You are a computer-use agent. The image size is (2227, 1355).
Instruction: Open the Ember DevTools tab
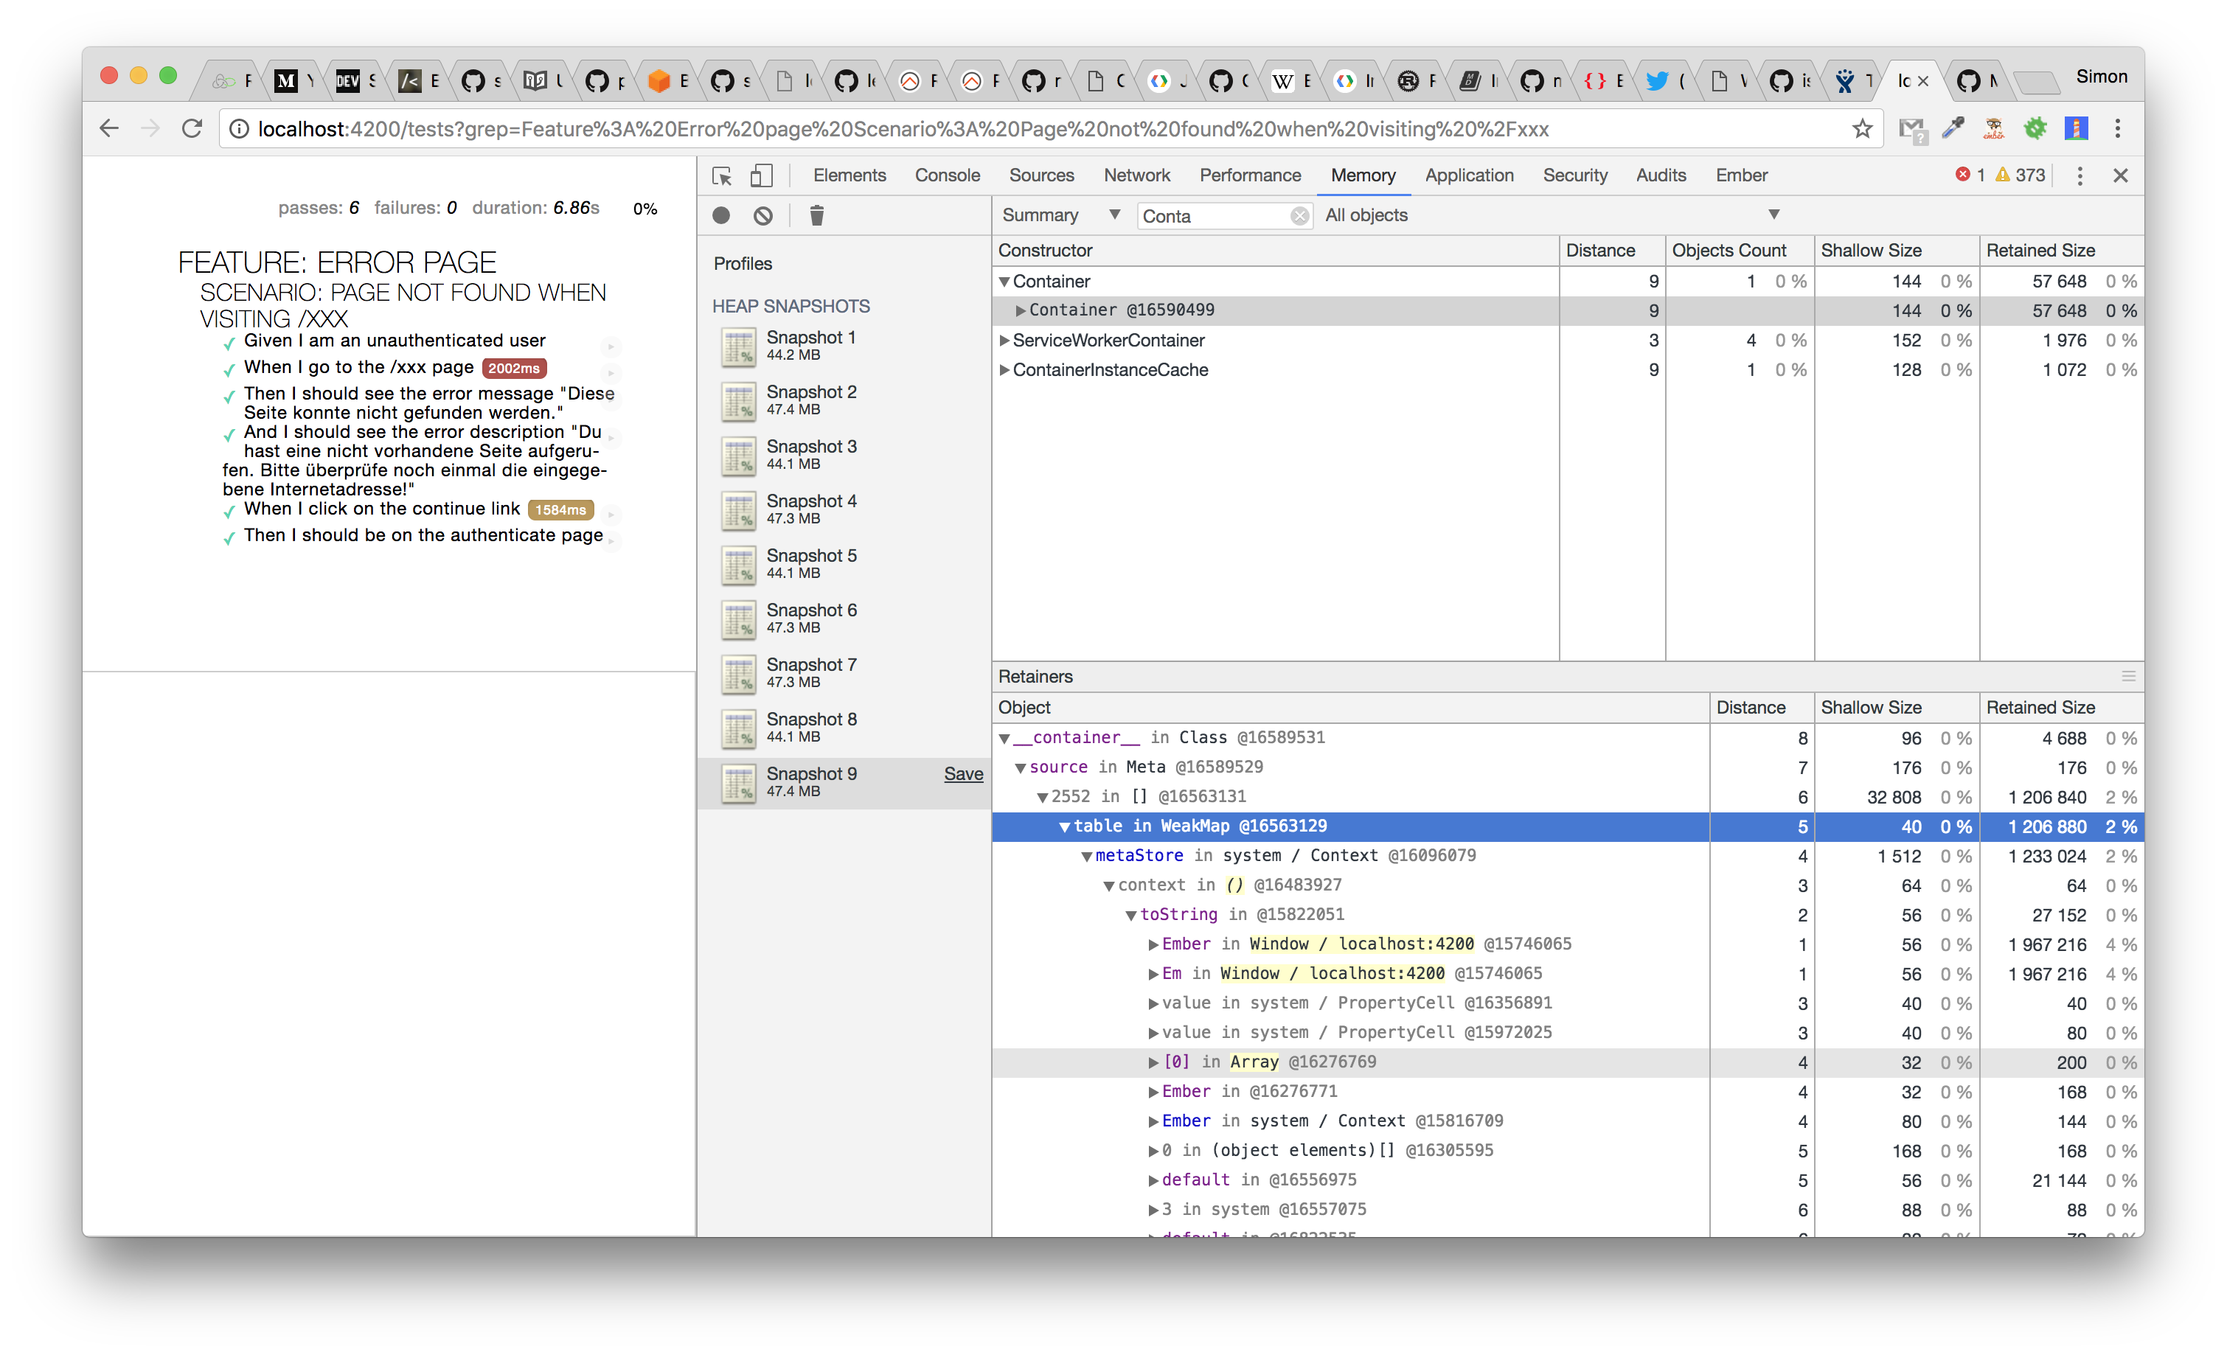[1741, 175]
